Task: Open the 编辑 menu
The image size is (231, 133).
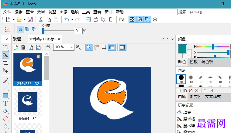Action: (19, 12)
